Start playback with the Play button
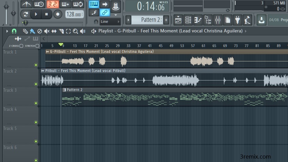 36,14
